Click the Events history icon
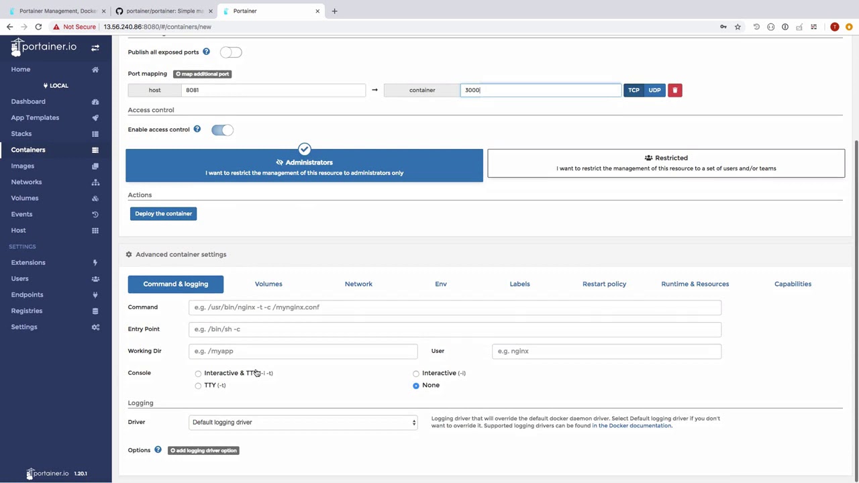 pos(95,215)
